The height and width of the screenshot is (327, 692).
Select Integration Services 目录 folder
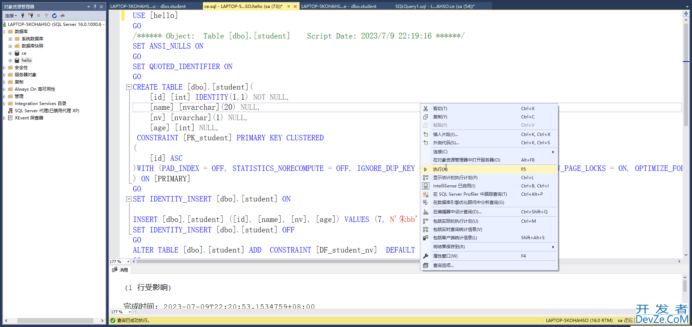40,104
